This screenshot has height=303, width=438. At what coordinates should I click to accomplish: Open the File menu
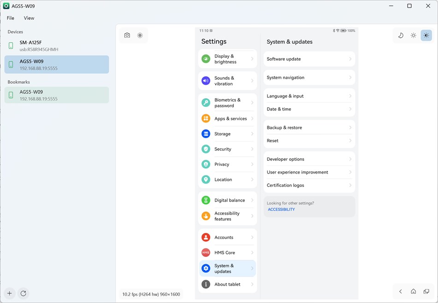[10, 18]
